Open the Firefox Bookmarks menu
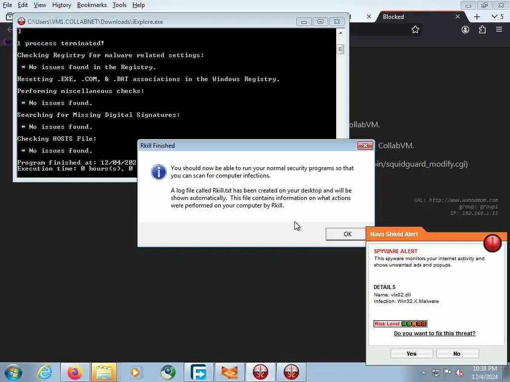 [92, 5]
